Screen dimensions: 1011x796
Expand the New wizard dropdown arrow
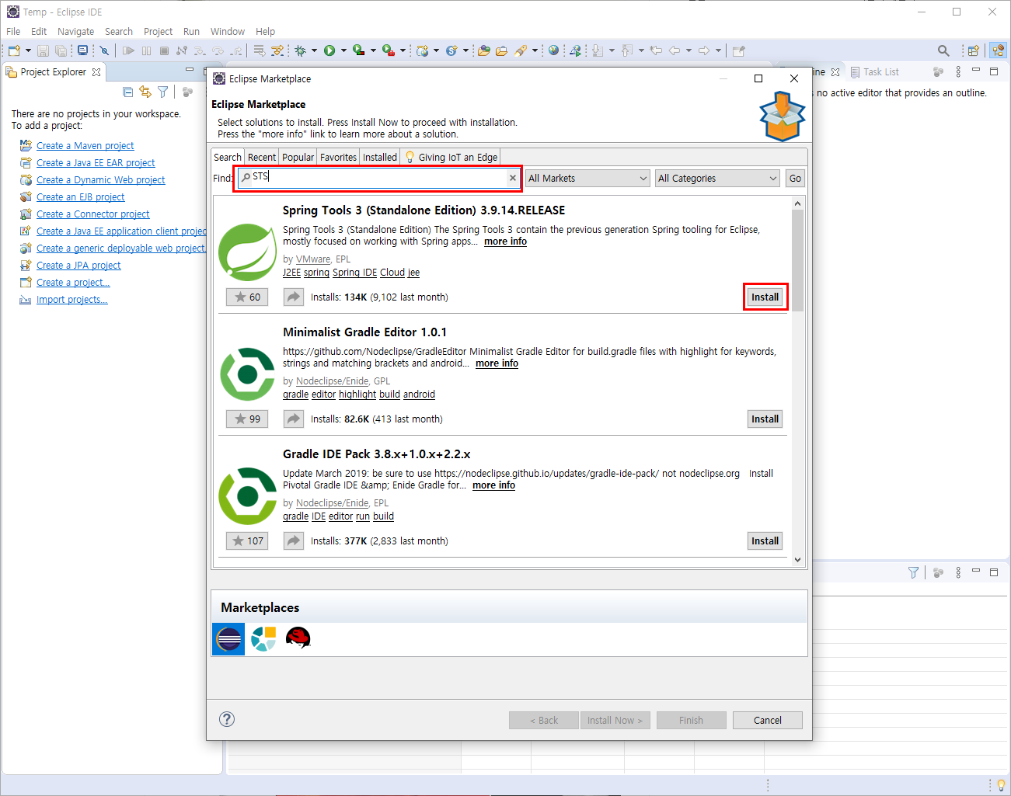(29, 50)
